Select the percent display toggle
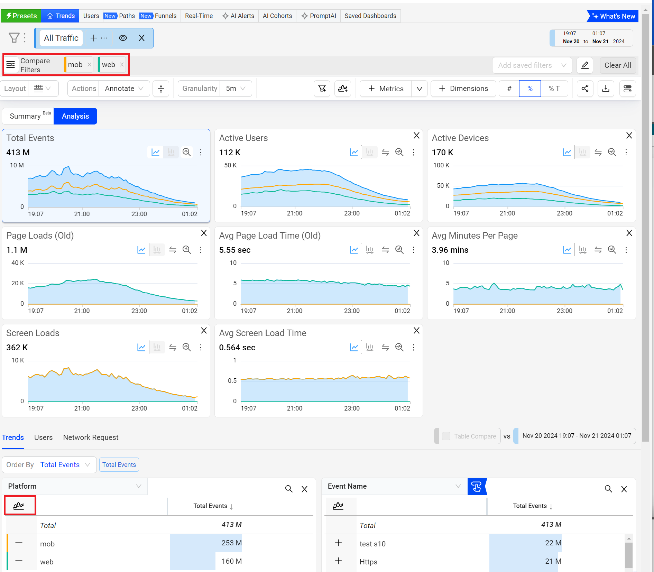 click(x=529, y=89)
